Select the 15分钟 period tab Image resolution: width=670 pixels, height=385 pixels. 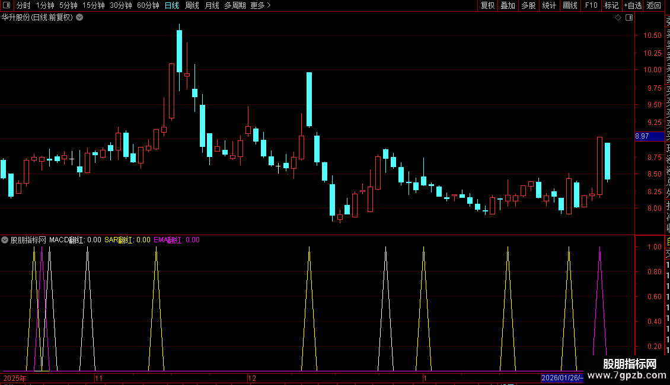(x=93, y=5)
